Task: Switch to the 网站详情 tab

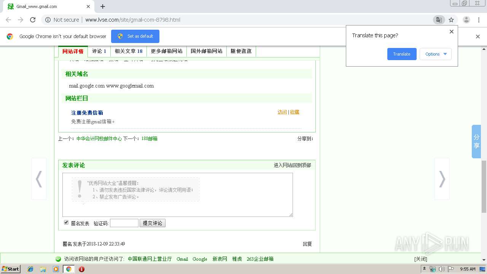Action: tap(73, 51)
